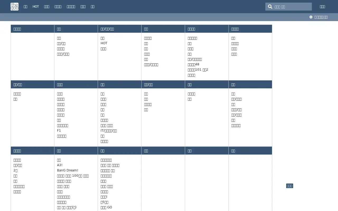
Task: Click the theqoo logo icon
Action: [15, 7]
